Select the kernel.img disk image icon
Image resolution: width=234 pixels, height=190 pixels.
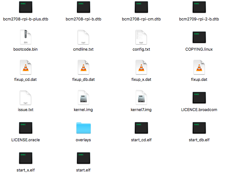[x=84, y=97]
